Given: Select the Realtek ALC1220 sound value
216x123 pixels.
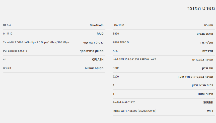Looking at the screenshot, I should (124, 102).
